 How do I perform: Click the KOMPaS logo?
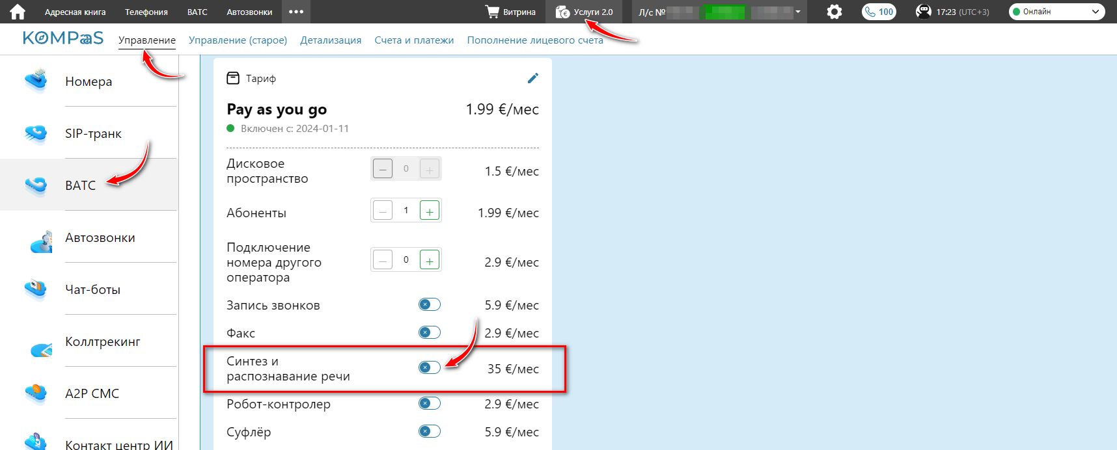63,38
